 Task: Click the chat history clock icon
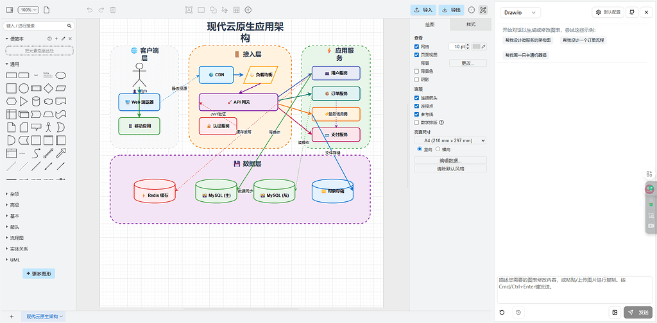[518, 312]
